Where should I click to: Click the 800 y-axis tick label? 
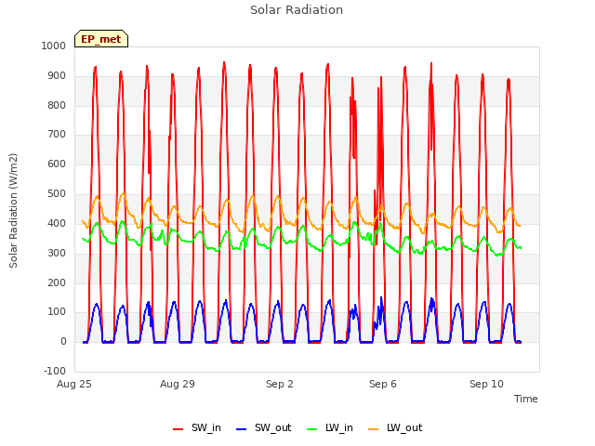pyautogui.click(x=57, y=105)
